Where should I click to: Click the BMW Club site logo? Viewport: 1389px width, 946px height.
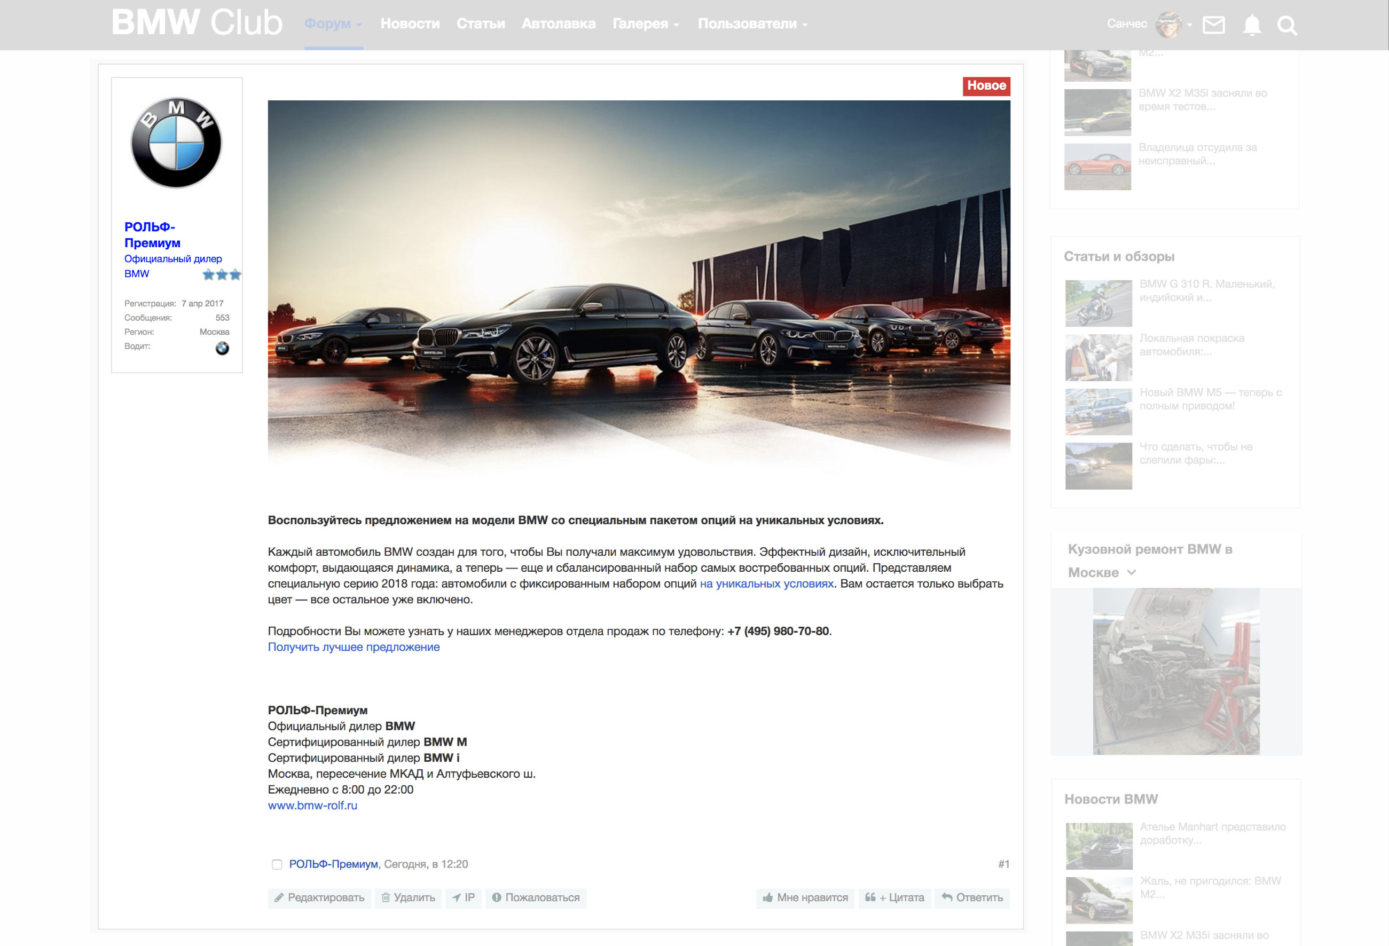tap(197, 22)
